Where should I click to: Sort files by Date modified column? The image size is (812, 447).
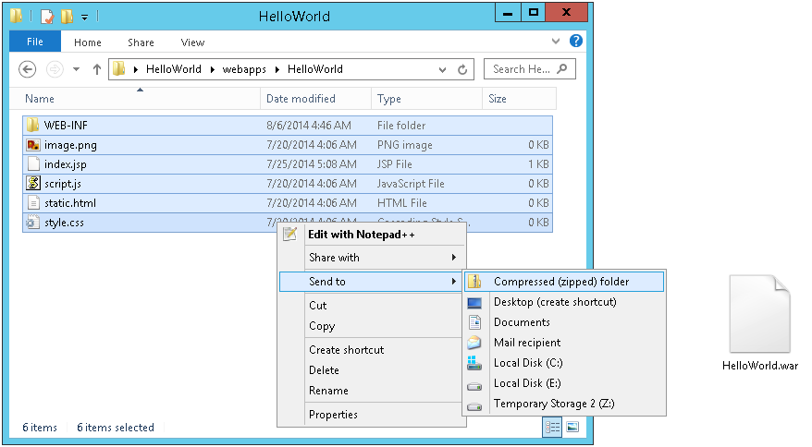[x=301, y=99]
